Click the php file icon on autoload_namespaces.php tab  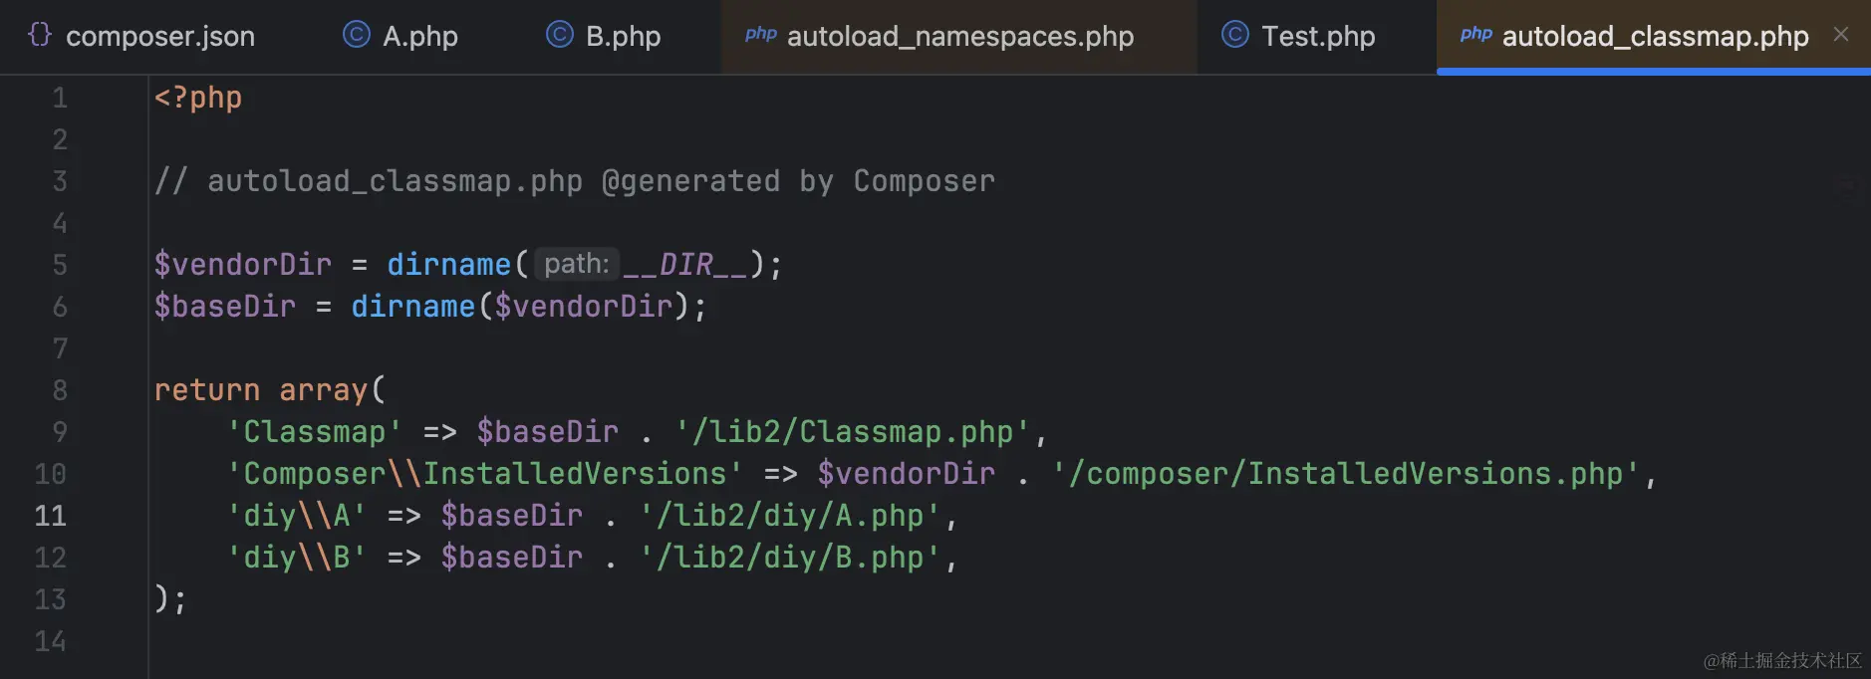point(761,35)
